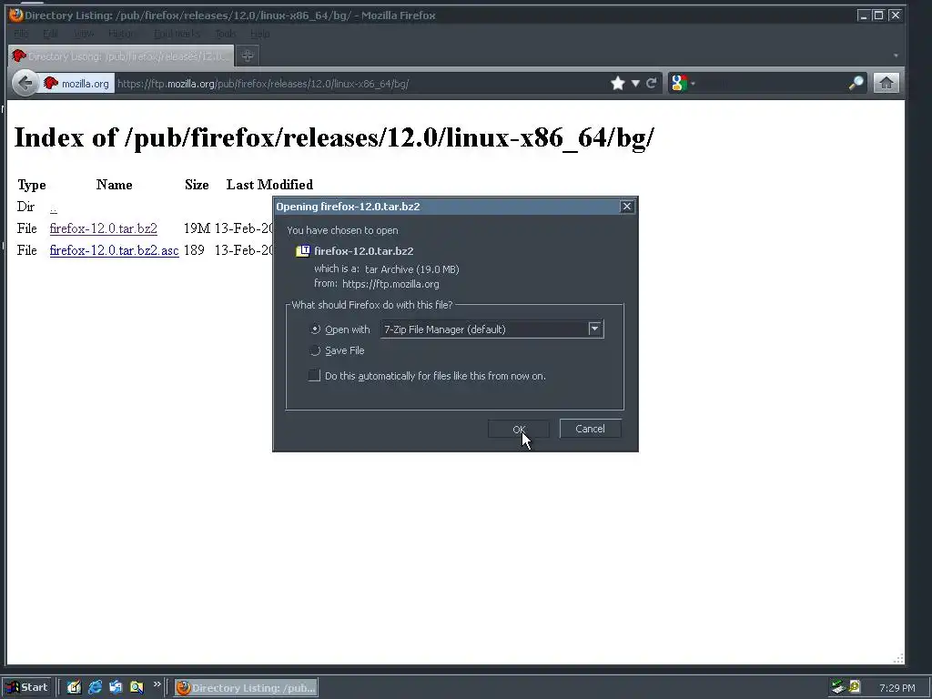Click the '189' size cell

pyautogui.click(x=194, y=250)
